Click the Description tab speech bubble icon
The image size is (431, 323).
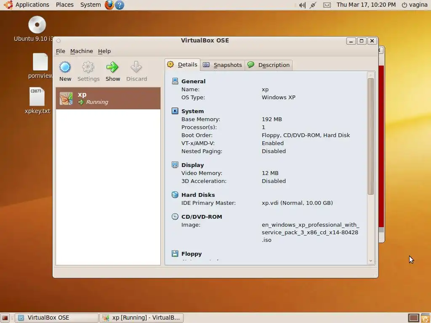pyautogui.click(x=251, y=64)
